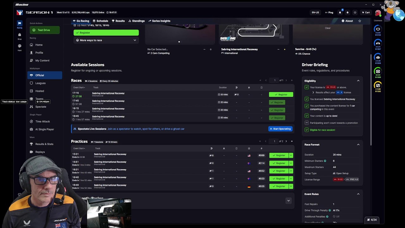Click the box for 'Participating won't count towards a promotion'

pos(307,123)
